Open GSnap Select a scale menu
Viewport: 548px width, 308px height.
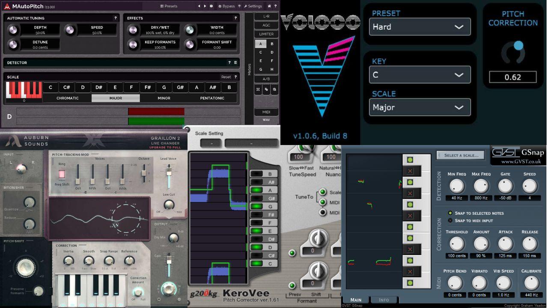pos(461,155)
